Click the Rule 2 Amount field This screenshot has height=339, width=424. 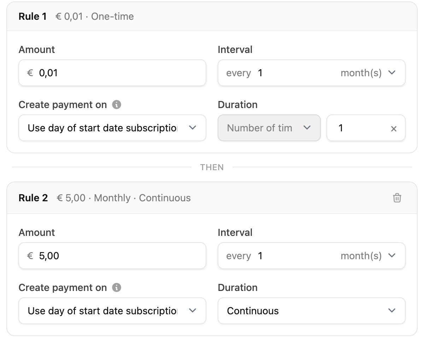point(112,256)
